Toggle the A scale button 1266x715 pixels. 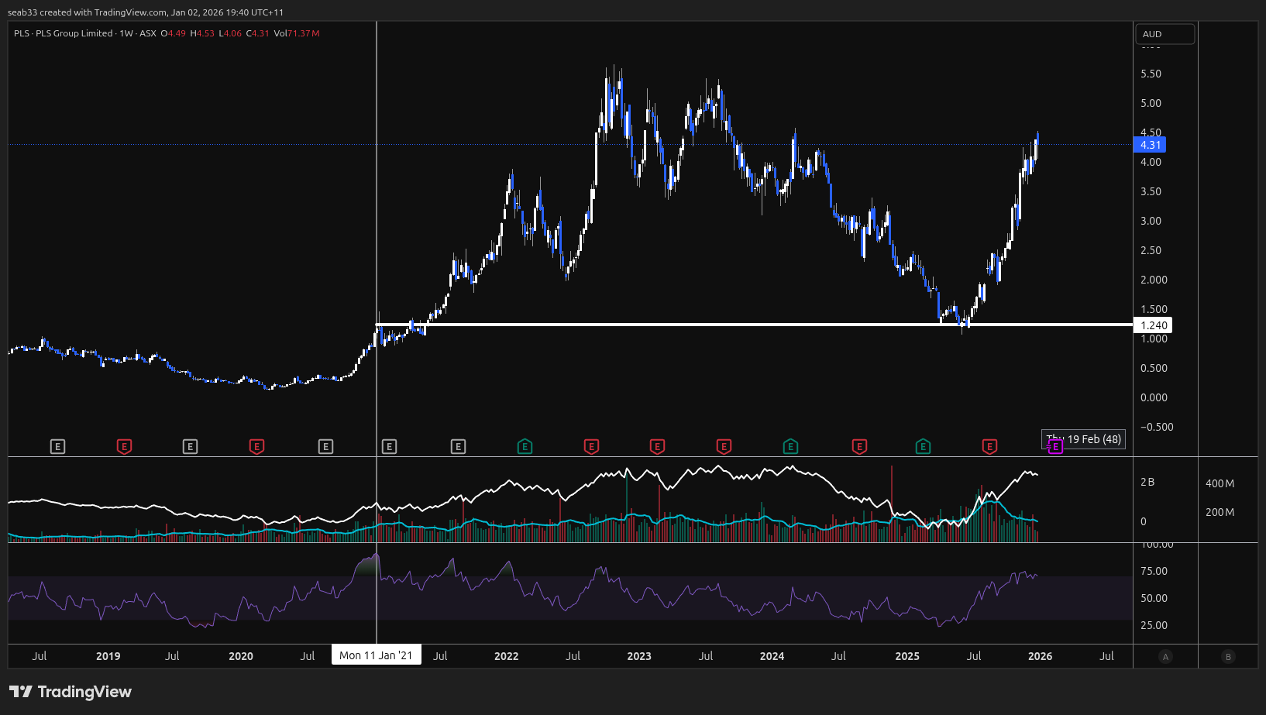tap(1165, 656)
